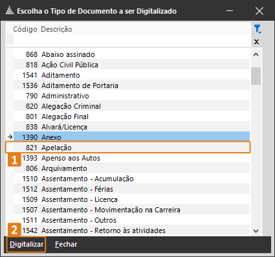Select the highlighted 1390 Anexo row
Screen dimensions: 275x257
(x=131, y=137)
